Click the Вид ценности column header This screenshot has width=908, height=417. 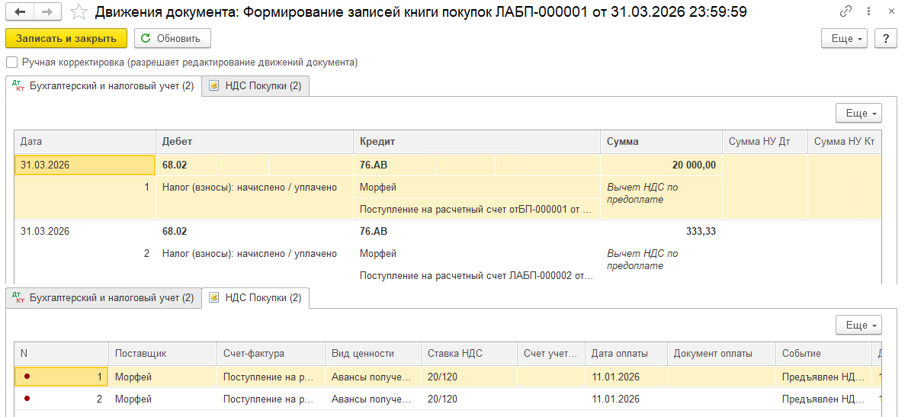click(x=373, y=353)
